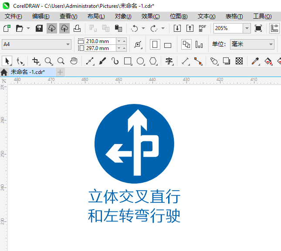This screenshot has width=281, height=251.
Task: Click the New document icon
Action: pyautogui.click(x=7, y=28)
